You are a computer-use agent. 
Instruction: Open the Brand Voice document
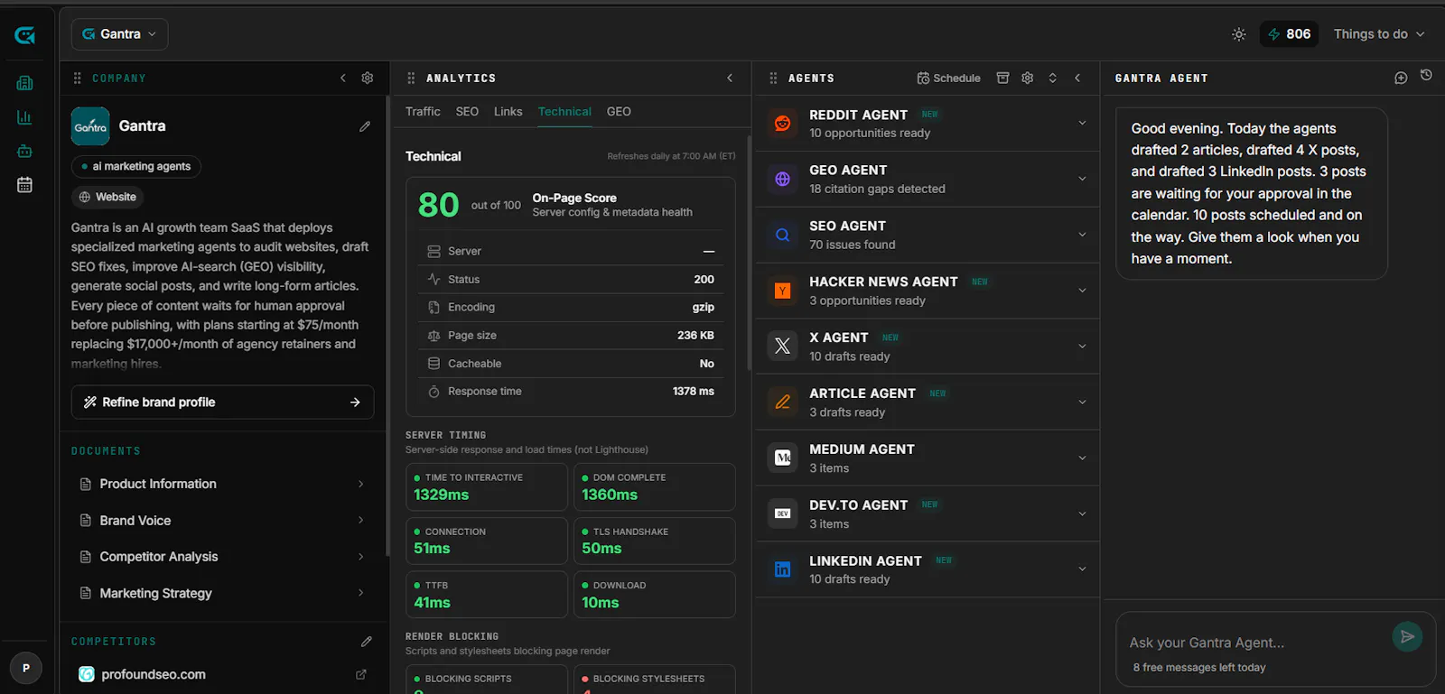[x=222, y=521]
